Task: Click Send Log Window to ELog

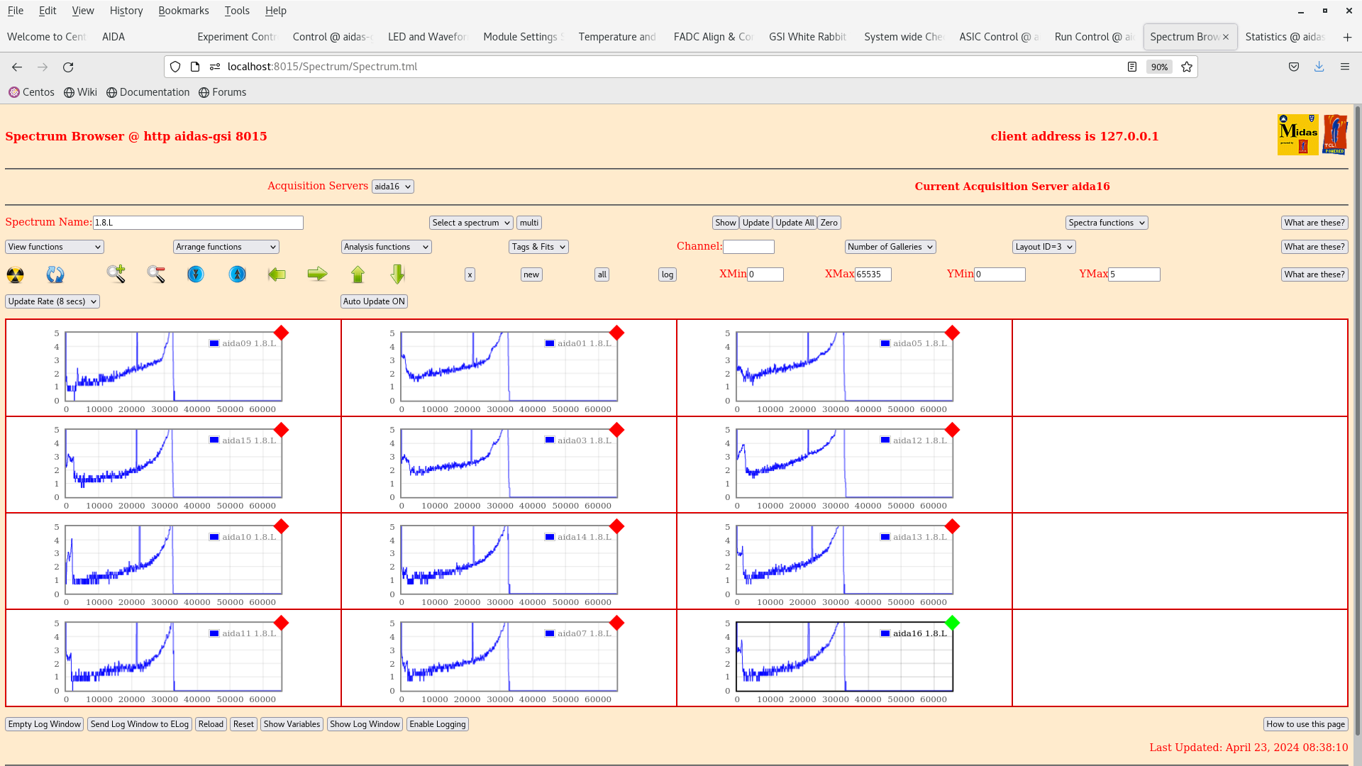Action: pyautogui.click(x=140, y=724)
